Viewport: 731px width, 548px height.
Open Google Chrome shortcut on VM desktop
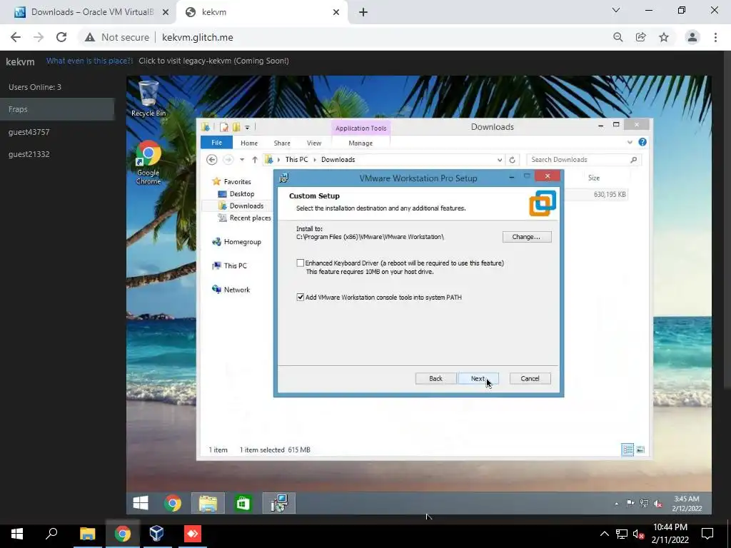148,162
